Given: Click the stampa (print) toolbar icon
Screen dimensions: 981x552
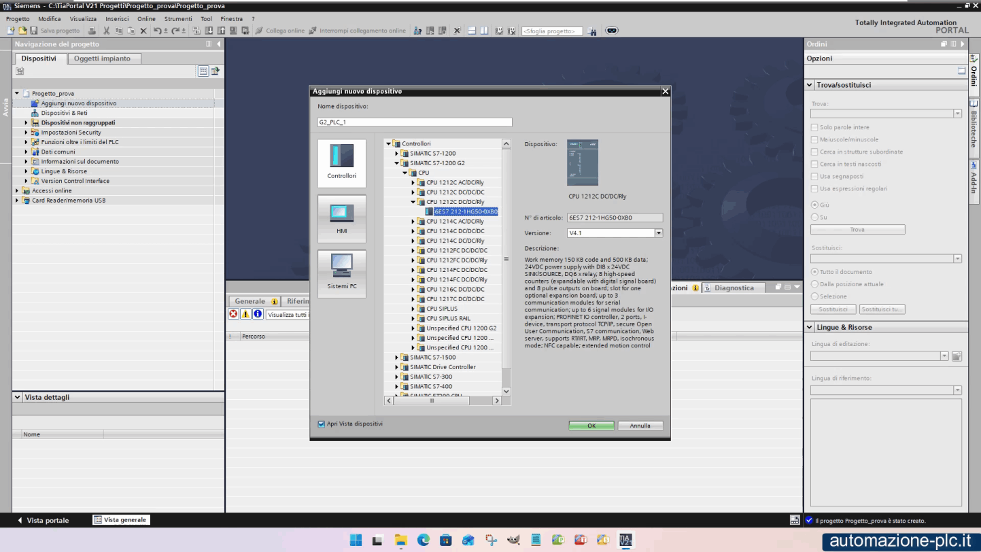Looking at the screenshot, I should point(92,31).
